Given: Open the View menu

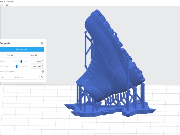Looking at the screenshot, I should (x=1, y=5).
